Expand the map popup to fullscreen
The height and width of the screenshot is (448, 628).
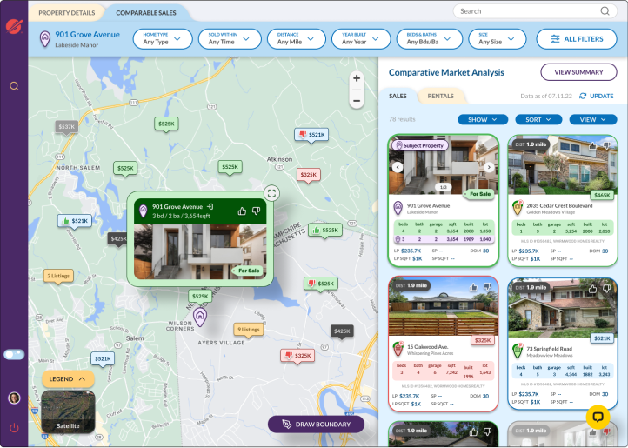(271, 193)
